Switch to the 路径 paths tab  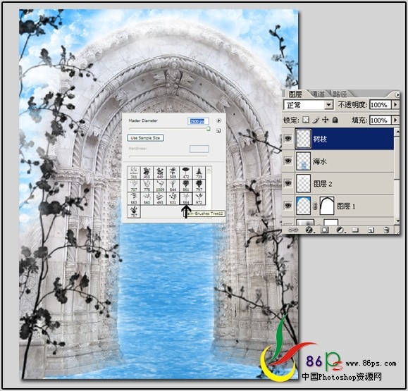tap(340, 94)
